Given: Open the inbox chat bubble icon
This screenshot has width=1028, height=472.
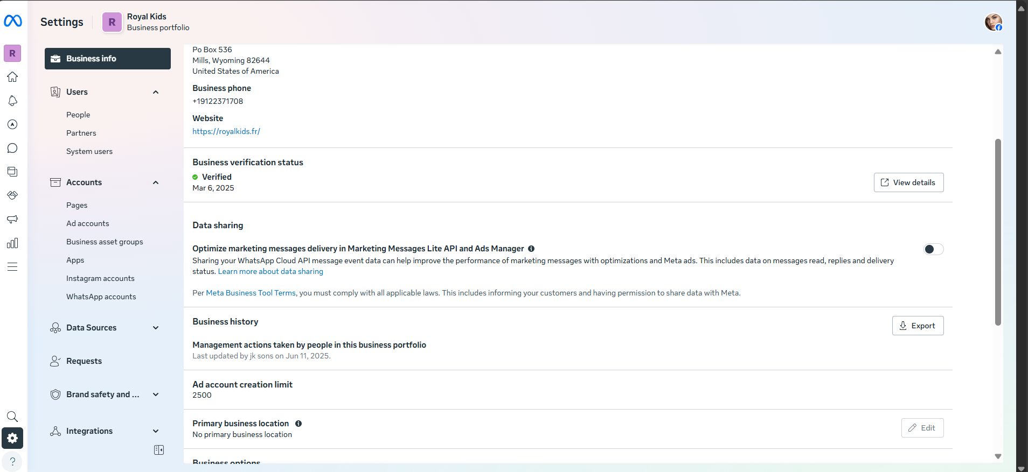Looking at the screenshot, I should (12, 148).
